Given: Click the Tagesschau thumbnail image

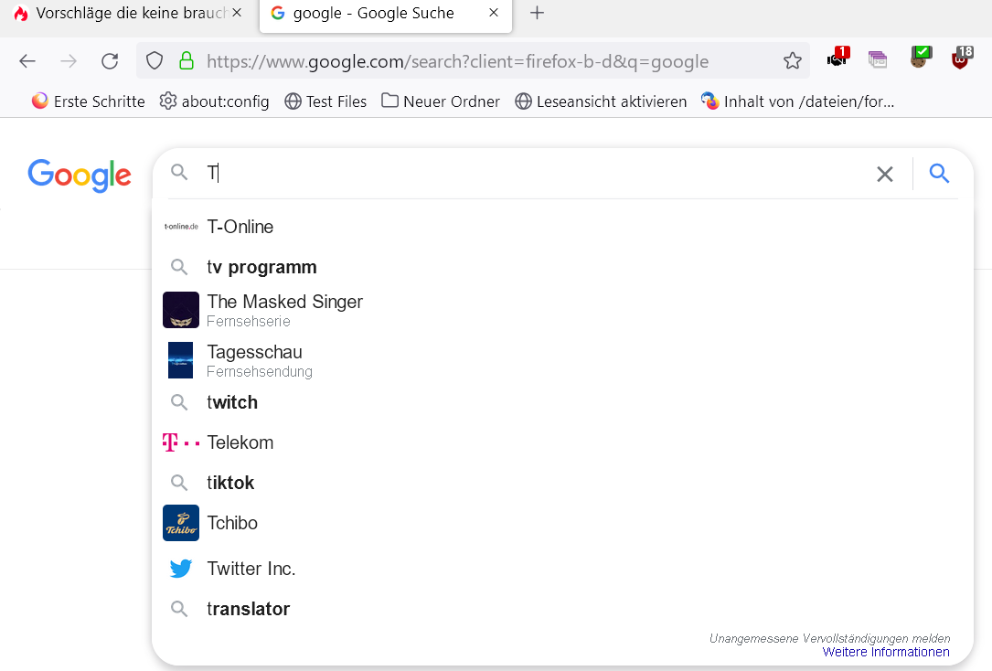Looking at the screenshot, I should coord(180,360).
